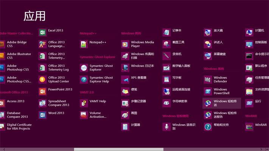This screenshot has width=269, height=151.
Task: Select the highlighted Windows 轻松传送 tile
Action: [222, 103]
